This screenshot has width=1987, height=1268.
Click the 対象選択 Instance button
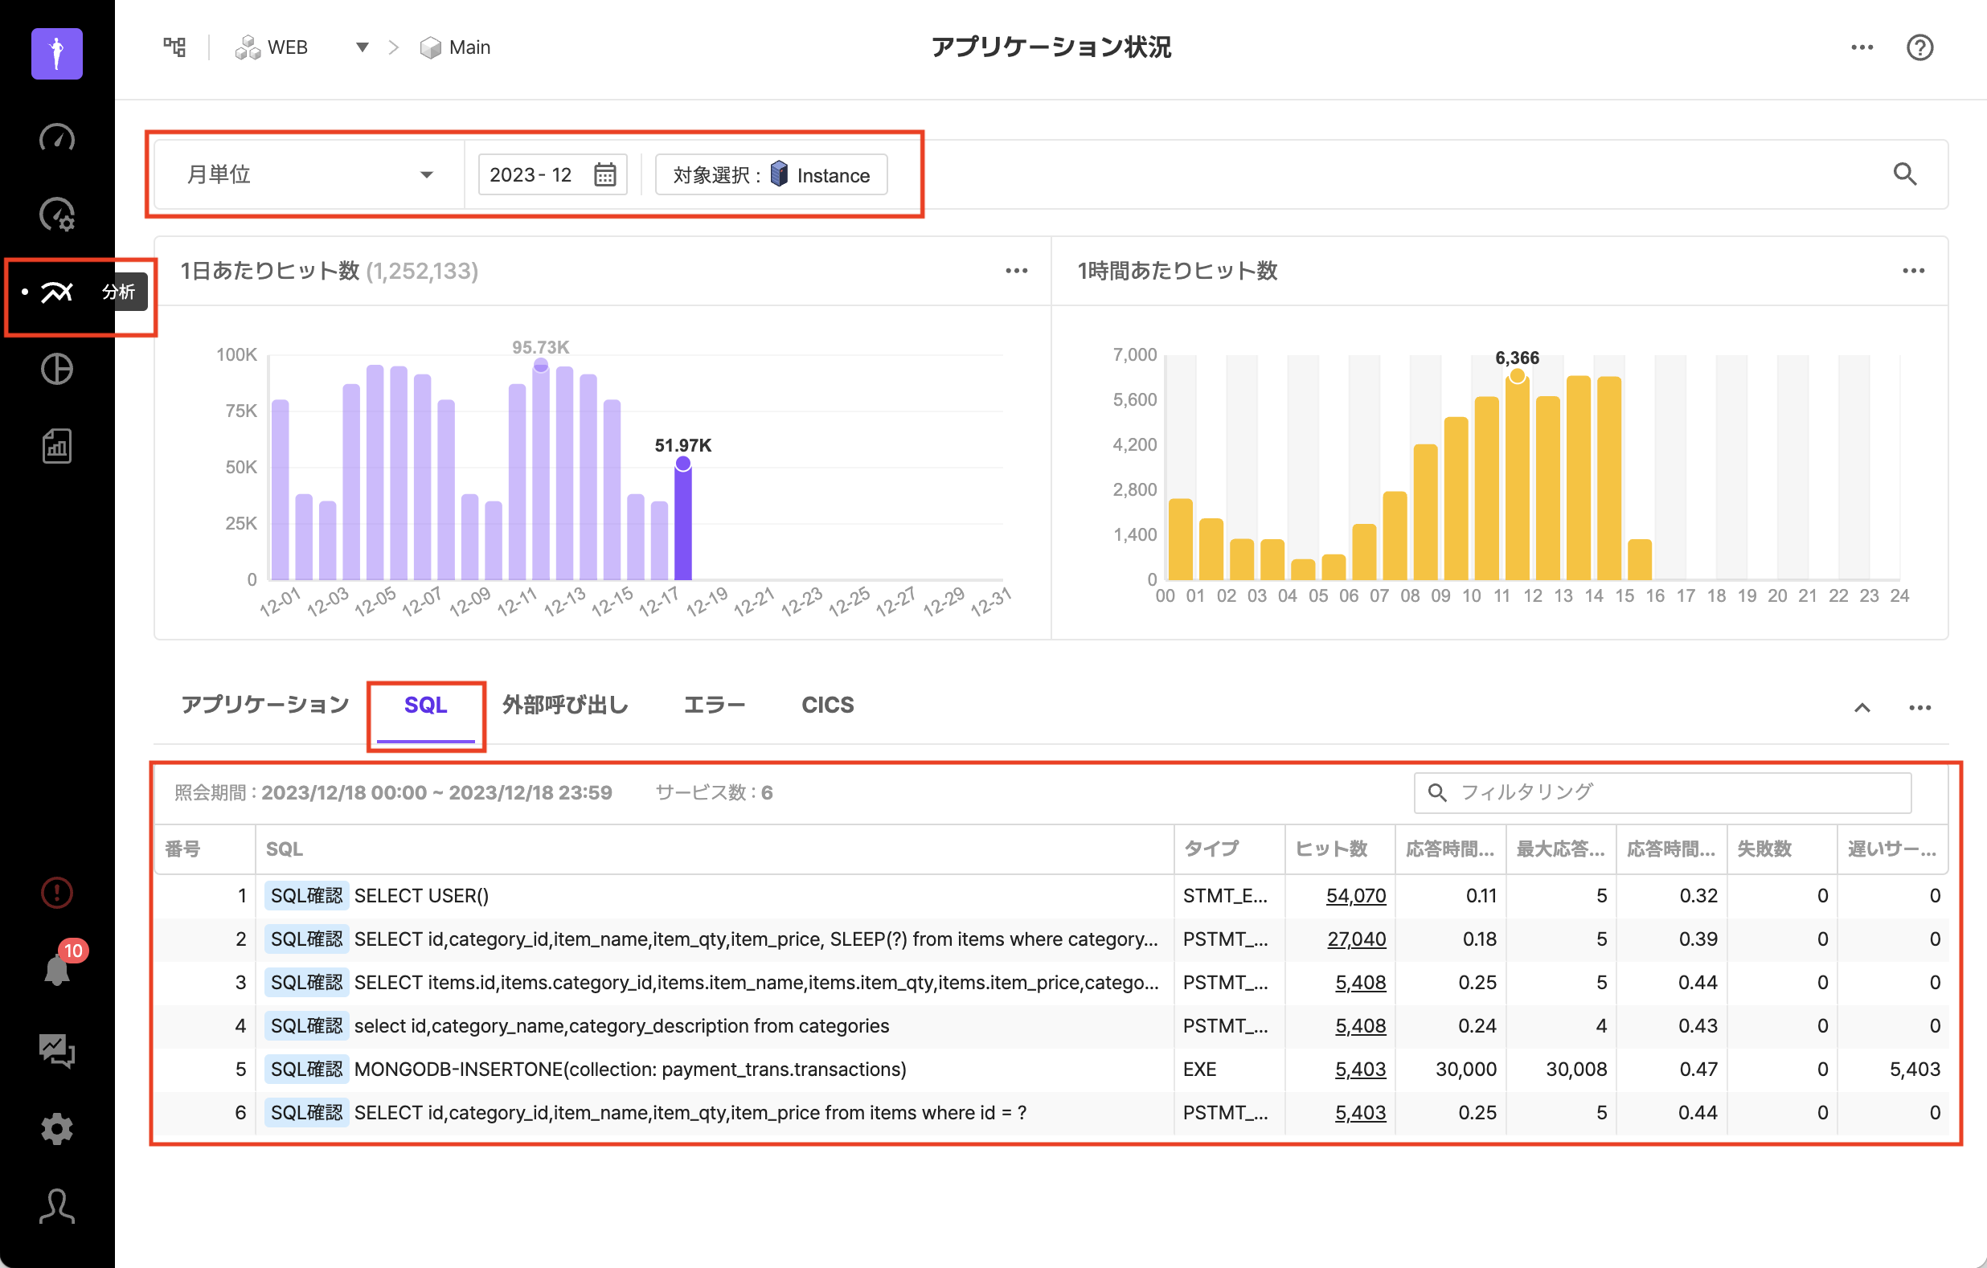771,175
